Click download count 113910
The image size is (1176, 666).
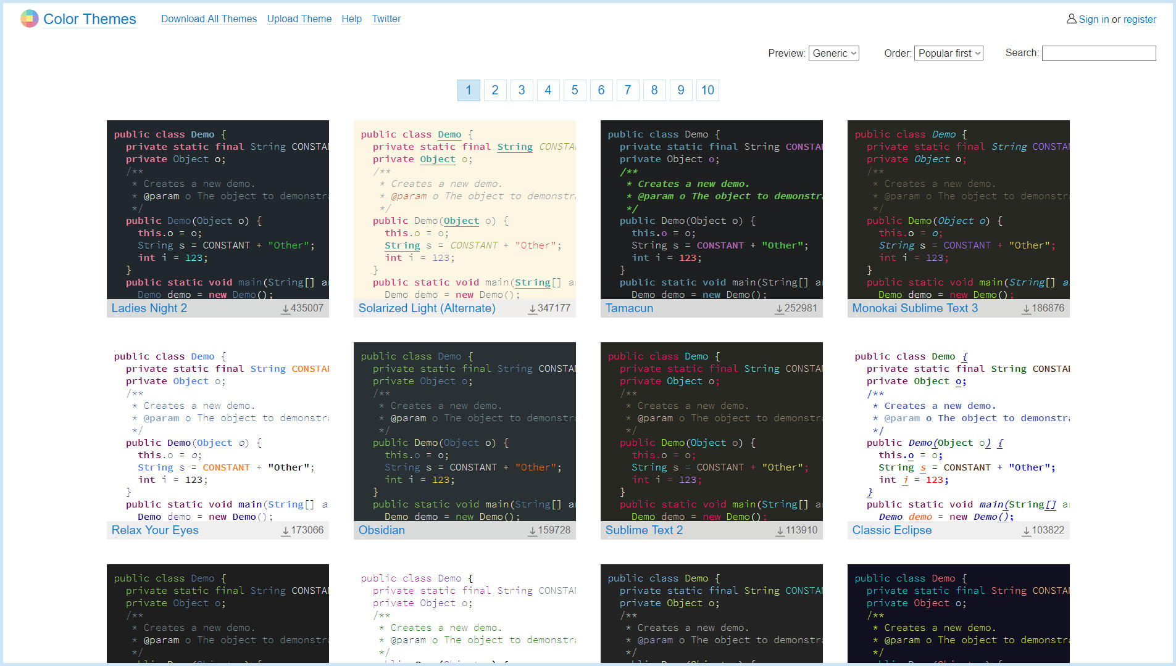[801, 530]
